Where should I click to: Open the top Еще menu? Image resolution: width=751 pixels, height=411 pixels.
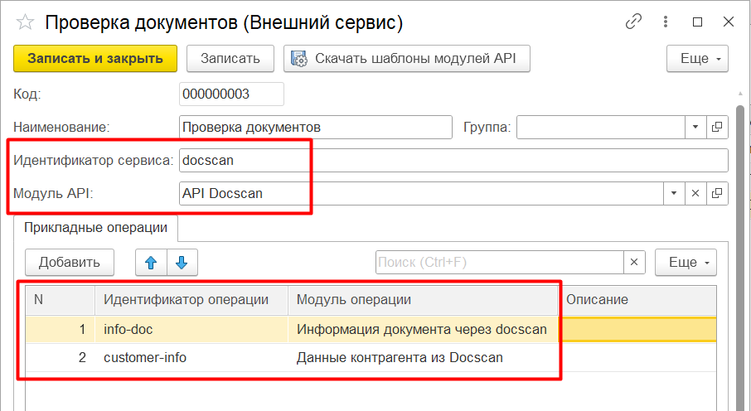(696, 58)
